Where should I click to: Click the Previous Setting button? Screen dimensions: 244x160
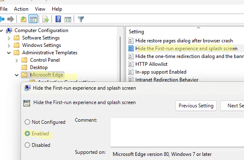click(x=196, y=106)
